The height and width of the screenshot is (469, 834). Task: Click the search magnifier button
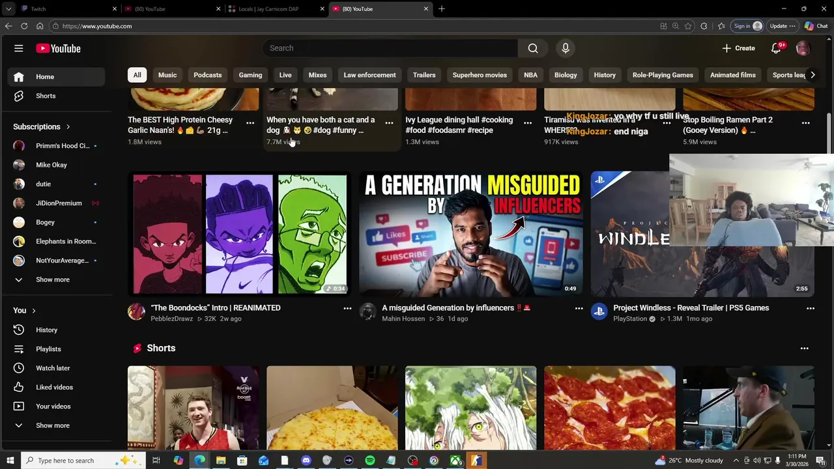click(533, 48)
